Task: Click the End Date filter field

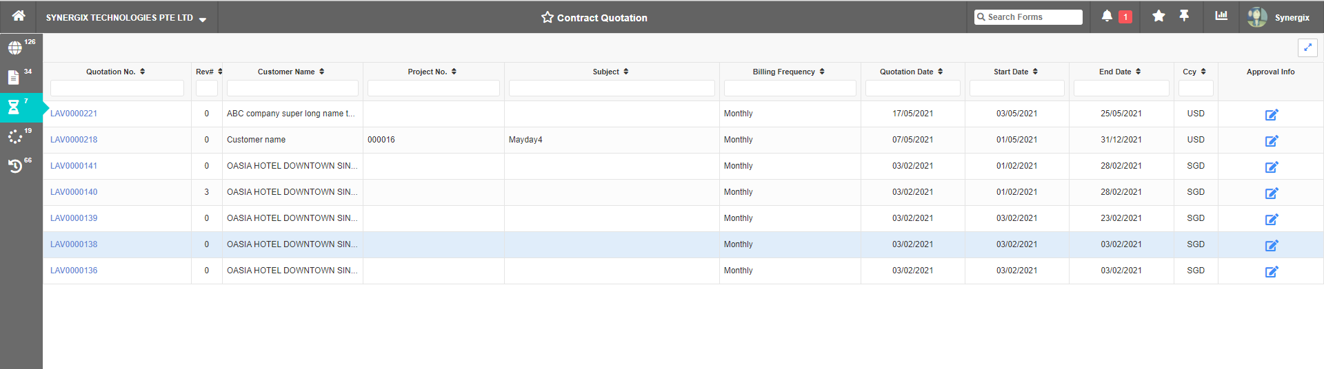Action: tap(1121, 88)
